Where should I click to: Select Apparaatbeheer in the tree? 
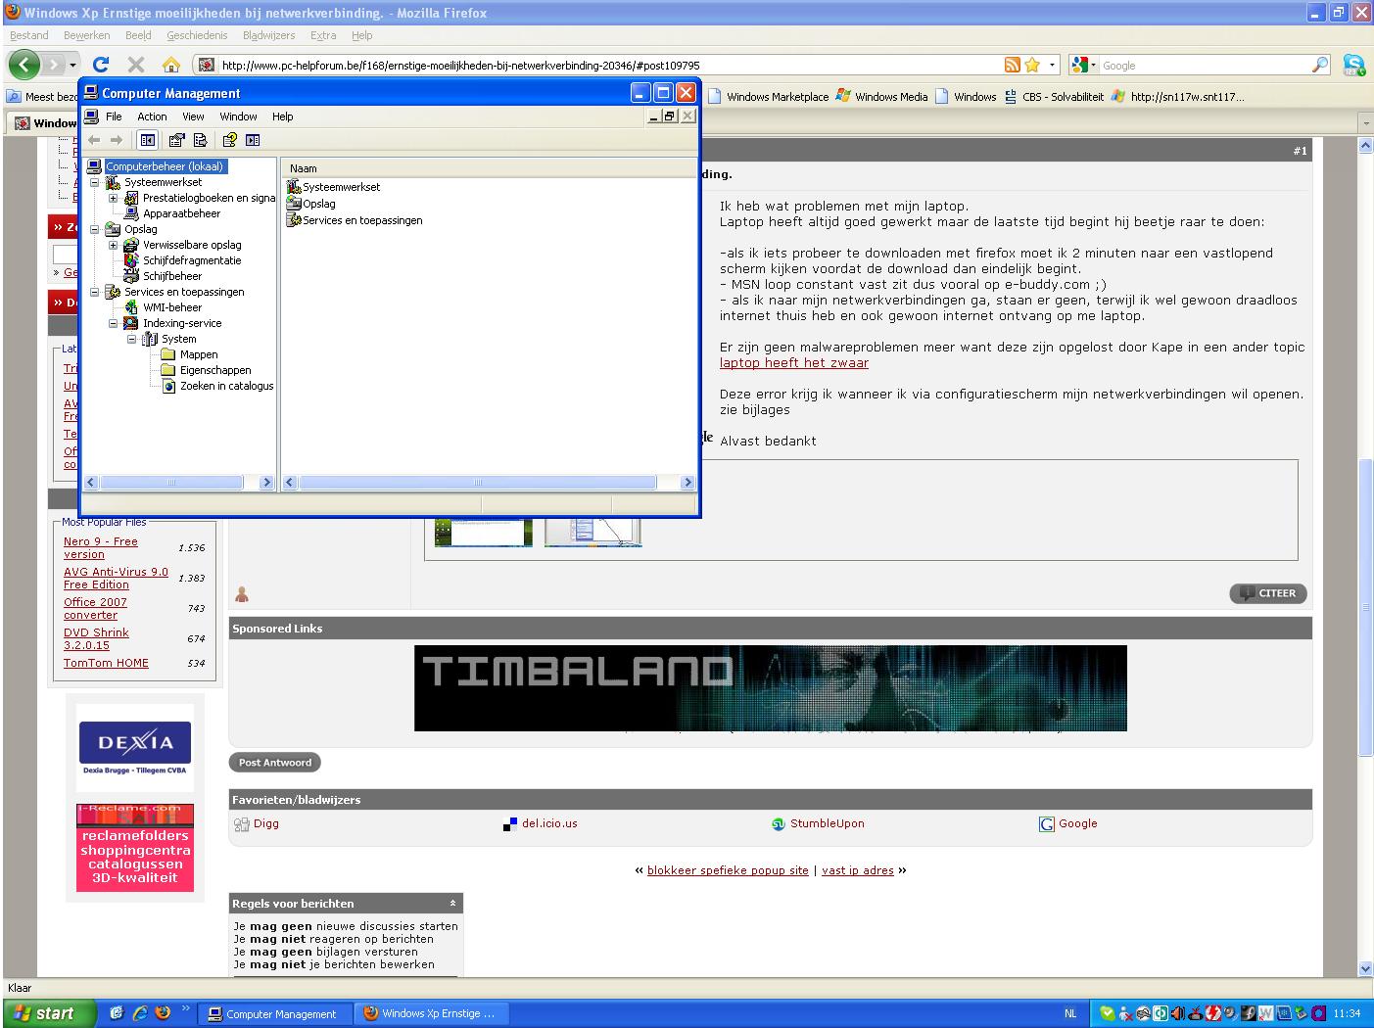181,213
